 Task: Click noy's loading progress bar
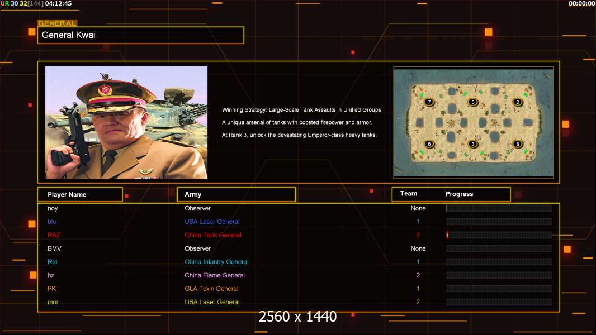pyautogui.click(x=499, y=208)
